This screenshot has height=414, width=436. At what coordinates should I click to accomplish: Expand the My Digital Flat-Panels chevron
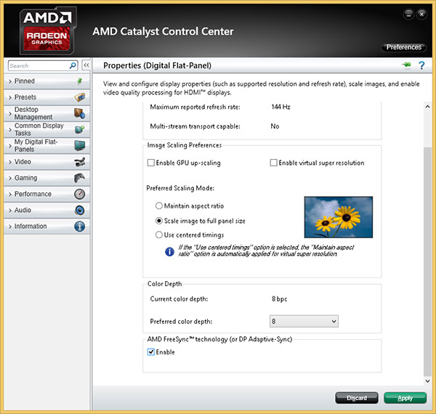click(x=10, y=146)
